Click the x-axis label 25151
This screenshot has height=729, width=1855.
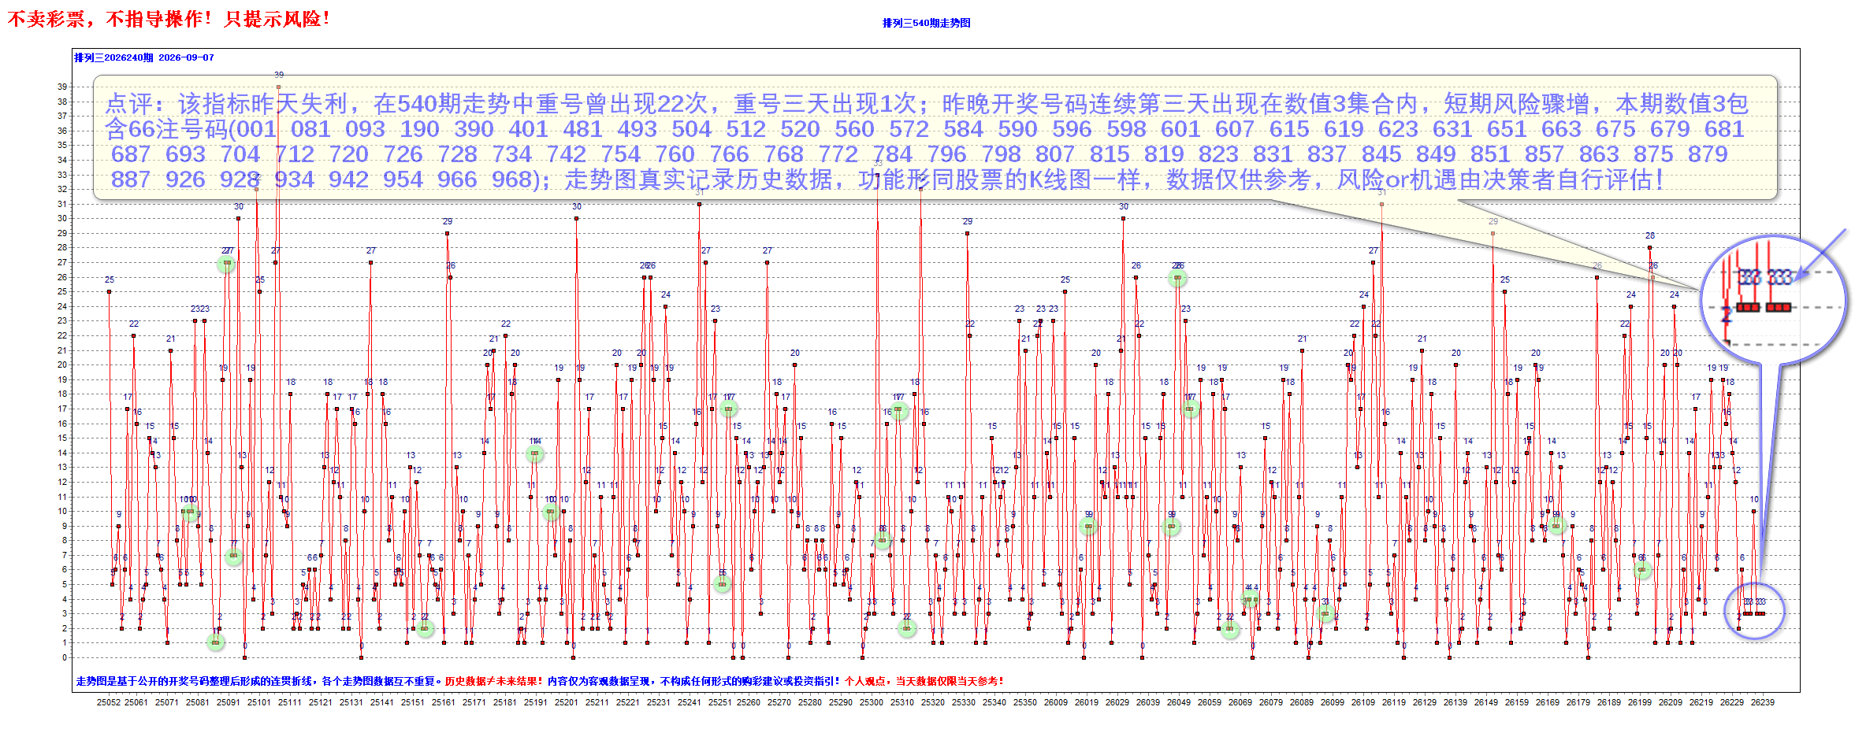[412, 702]
